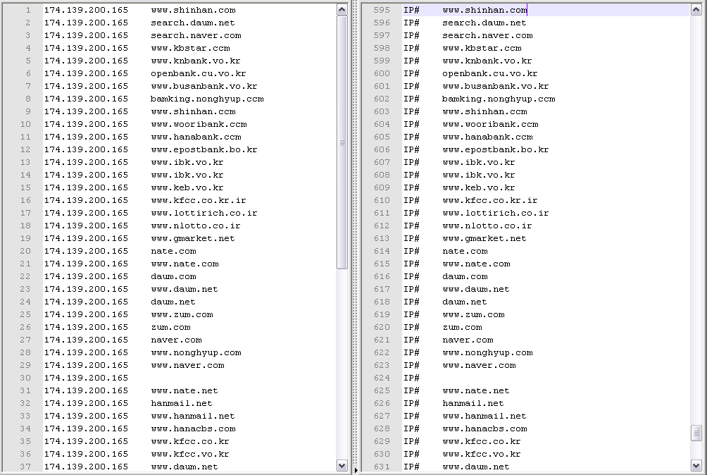The image size is (707, 475).
Task: Click search.naver.com on line 3
Action: 196,35
